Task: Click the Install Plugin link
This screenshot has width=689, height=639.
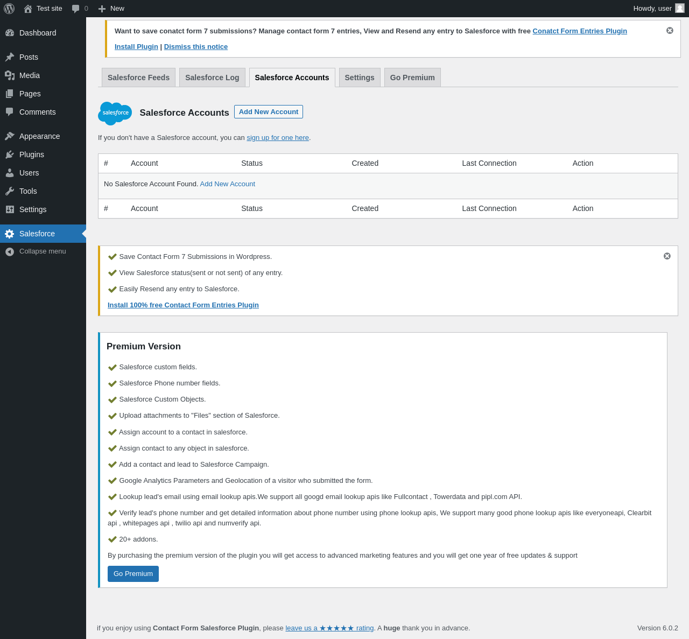Action: [136, 47]
